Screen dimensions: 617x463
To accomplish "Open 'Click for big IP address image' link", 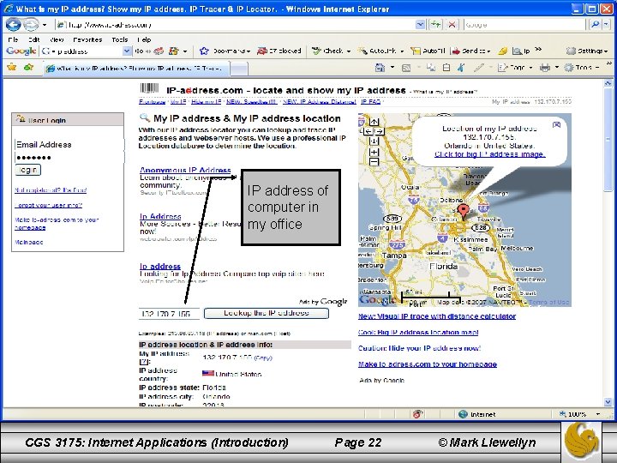I will pos(490,154).
